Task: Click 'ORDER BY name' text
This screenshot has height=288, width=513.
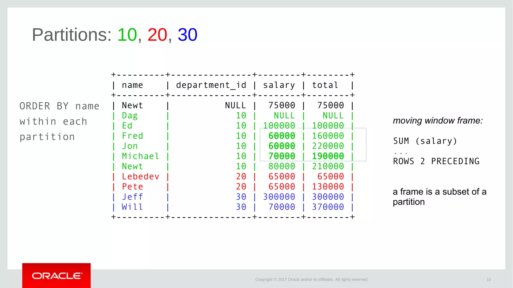Action: pyautogui.click(x=59, y=106)
